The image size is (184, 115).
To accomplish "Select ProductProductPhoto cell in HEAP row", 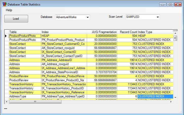I will pyautogui.click(x=25, y=36).
